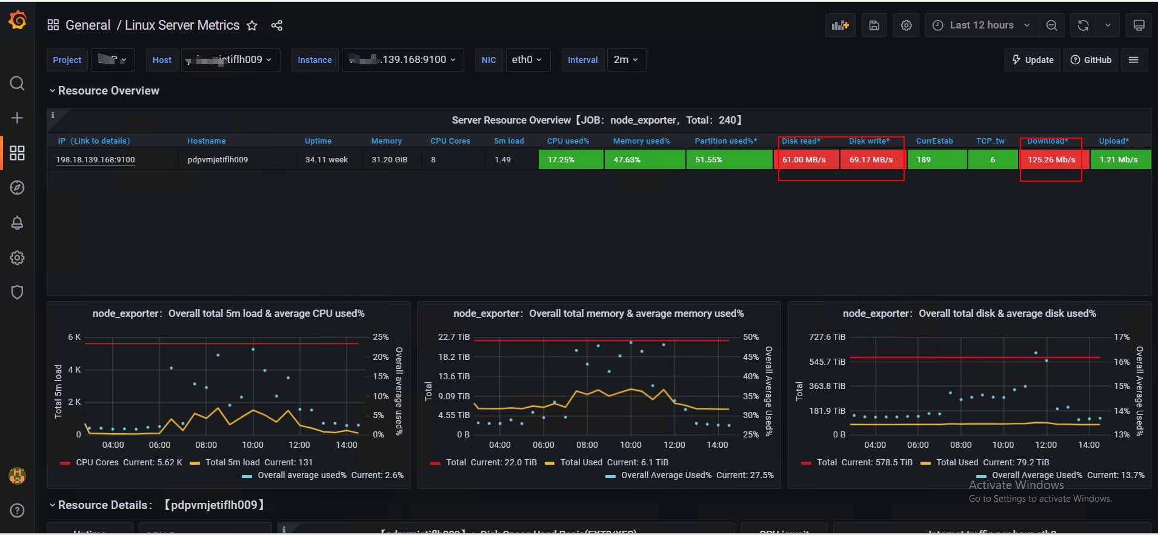This screenshot has width=1158, height=535.
Task: Open IP link 198.18.139.168:9100
Action: coord(95,160)
